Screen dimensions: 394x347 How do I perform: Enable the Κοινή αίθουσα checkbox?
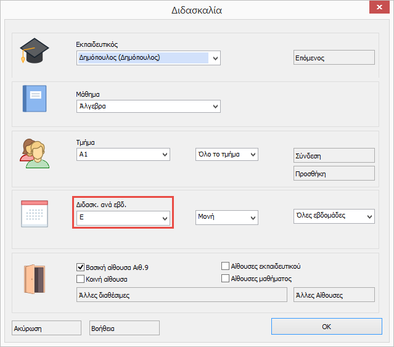pos(80,279)
